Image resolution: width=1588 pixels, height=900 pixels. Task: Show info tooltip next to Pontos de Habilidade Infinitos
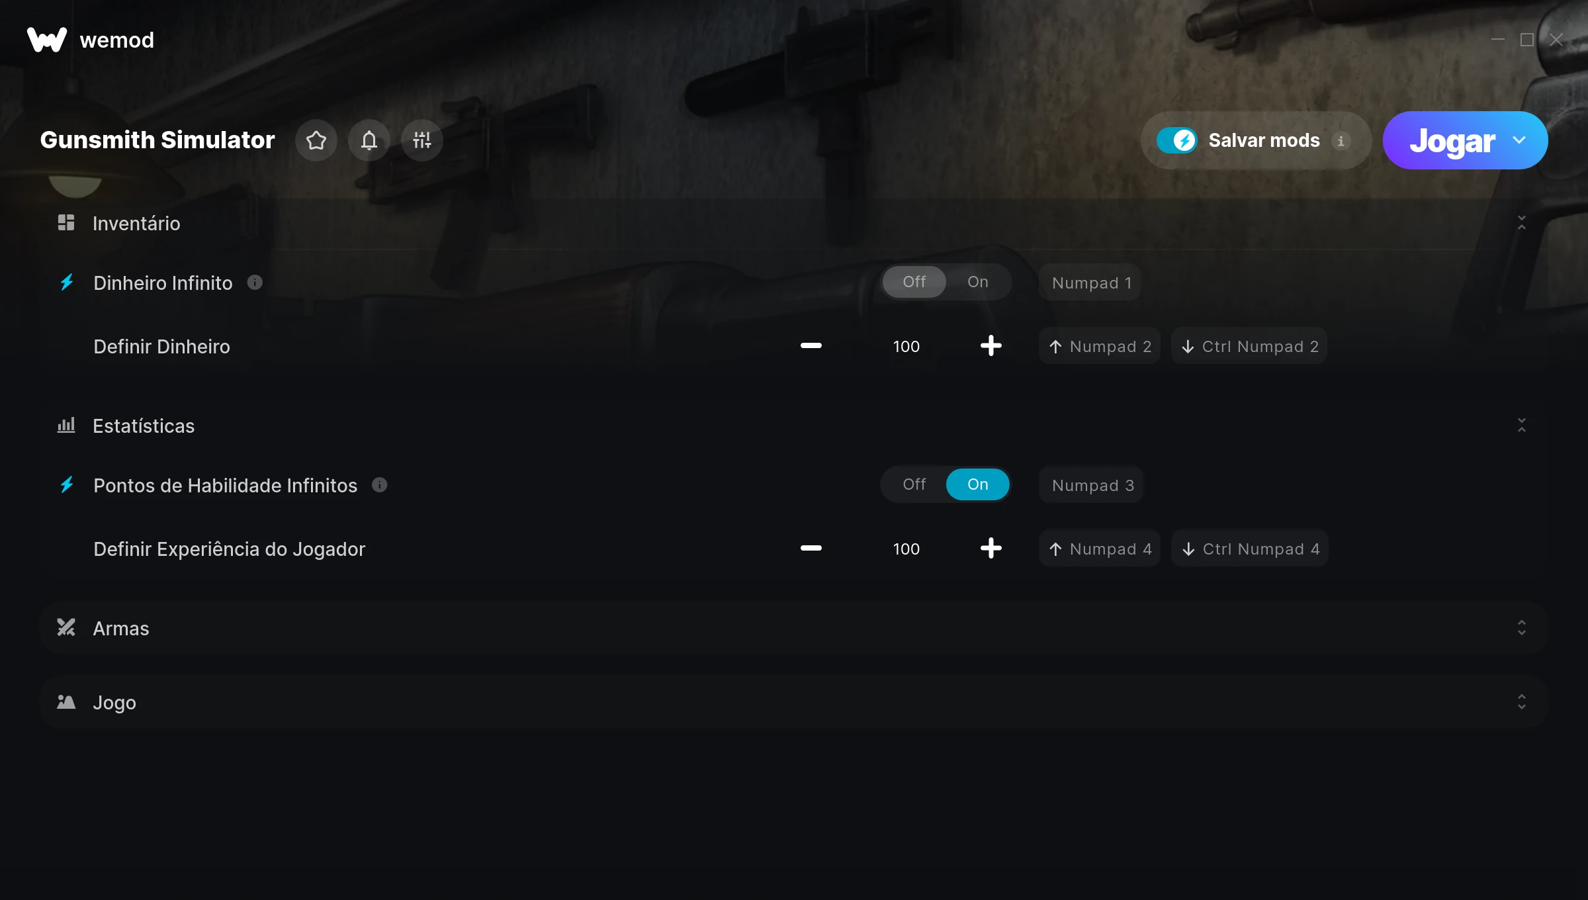[379, 485]
